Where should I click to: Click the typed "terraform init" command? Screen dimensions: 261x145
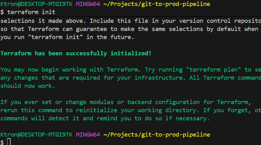[31, 12]
